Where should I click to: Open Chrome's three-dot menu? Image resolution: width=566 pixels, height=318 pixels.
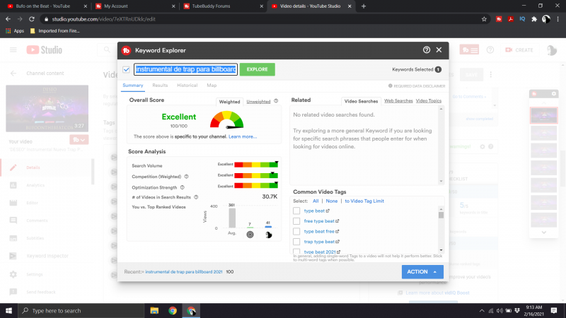pos(558,19)
